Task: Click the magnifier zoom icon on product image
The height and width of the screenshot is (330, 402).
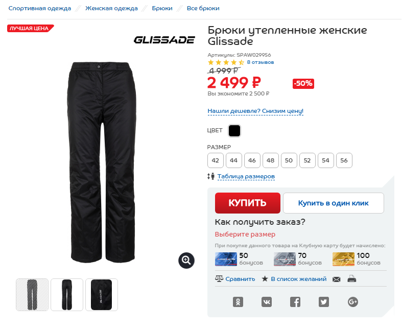Action: 186,261
